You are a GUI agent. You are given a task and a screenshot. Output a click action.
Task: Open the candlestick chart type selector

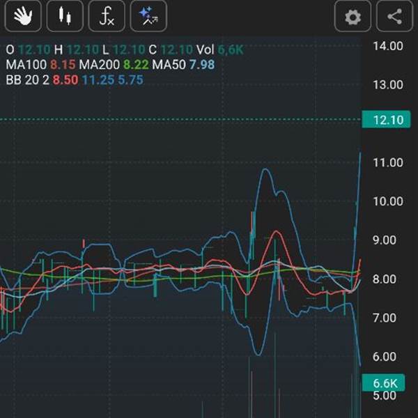tap(65, 16)
